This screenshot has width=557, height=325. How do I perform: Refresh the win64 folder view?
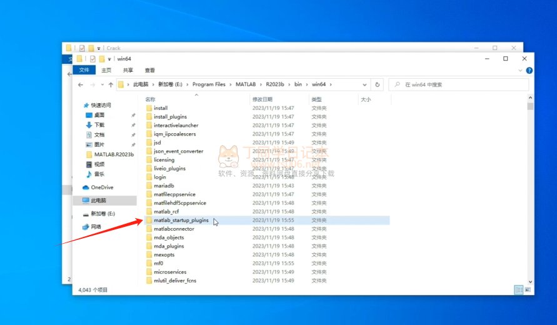click(x=377, y=84)
